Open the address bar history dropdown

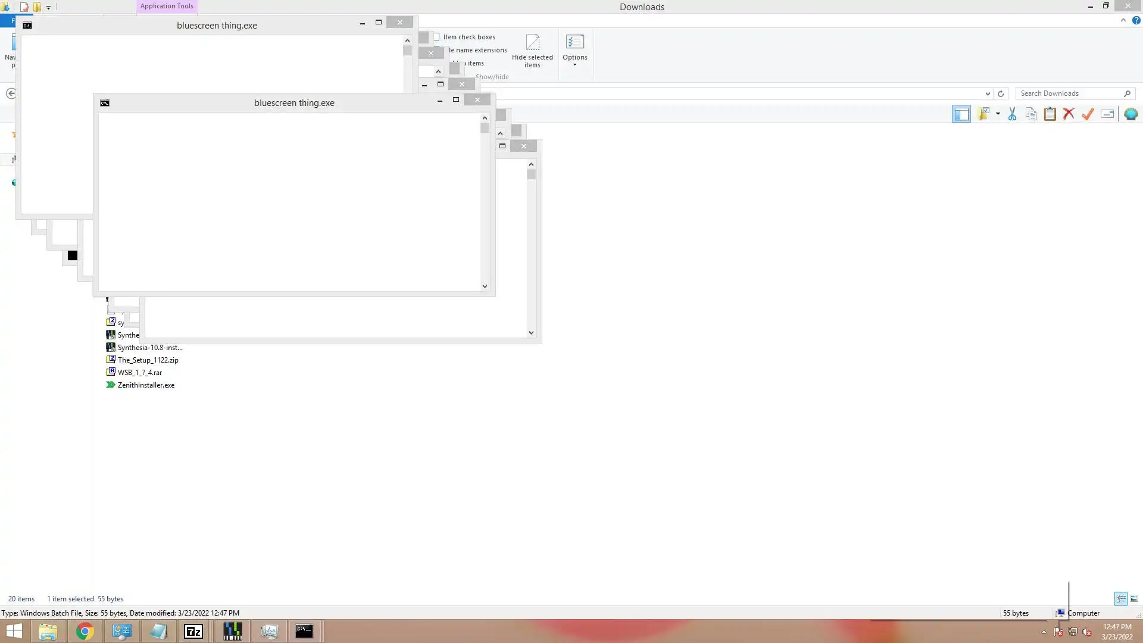[x=988, y=93]
